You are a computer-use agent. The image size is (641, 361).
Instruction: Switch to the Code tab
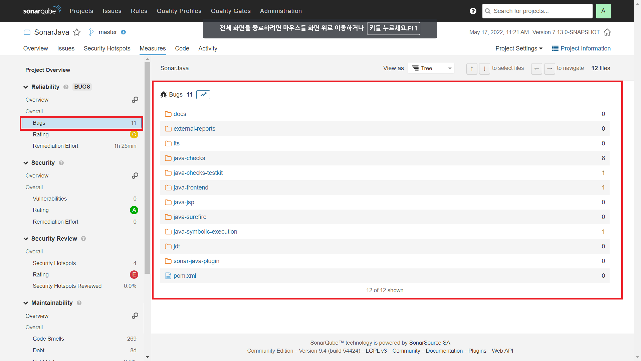click(182, 48)
